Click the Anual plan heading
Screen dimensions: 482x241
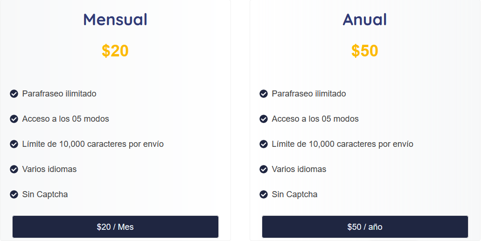pos(365,20)
